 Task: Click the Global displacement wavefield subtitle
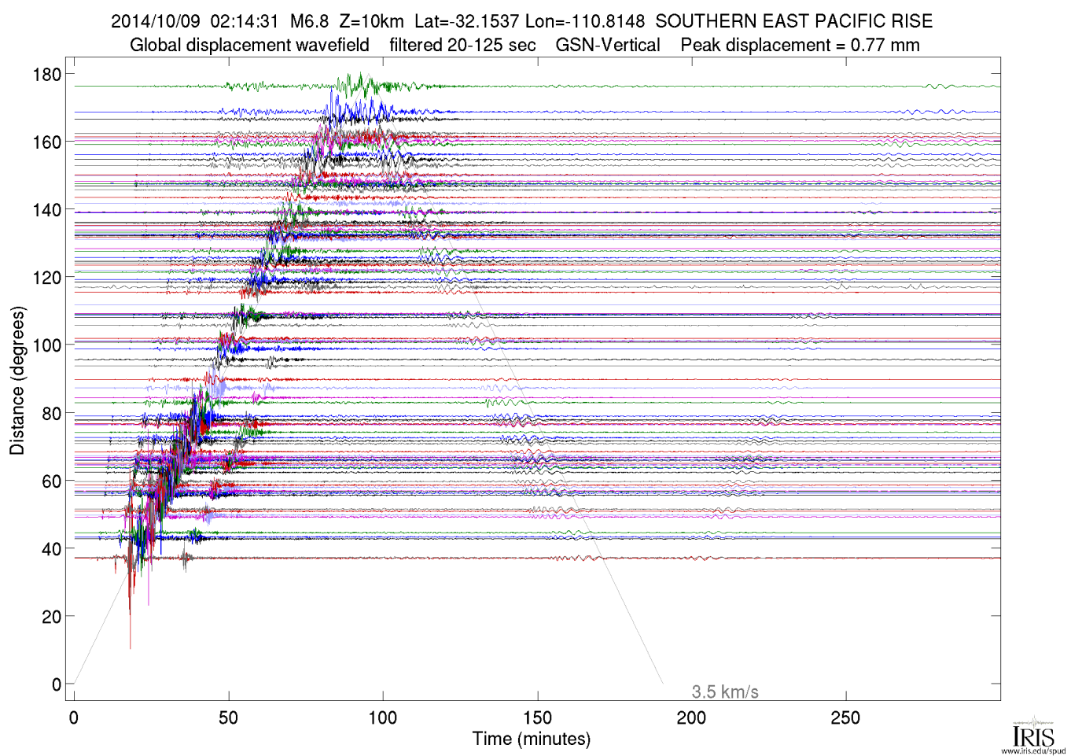249,46
